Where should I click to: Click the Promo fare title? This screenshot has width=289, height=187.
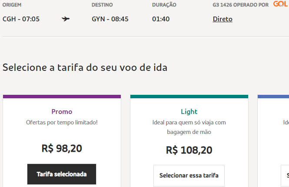62,111
